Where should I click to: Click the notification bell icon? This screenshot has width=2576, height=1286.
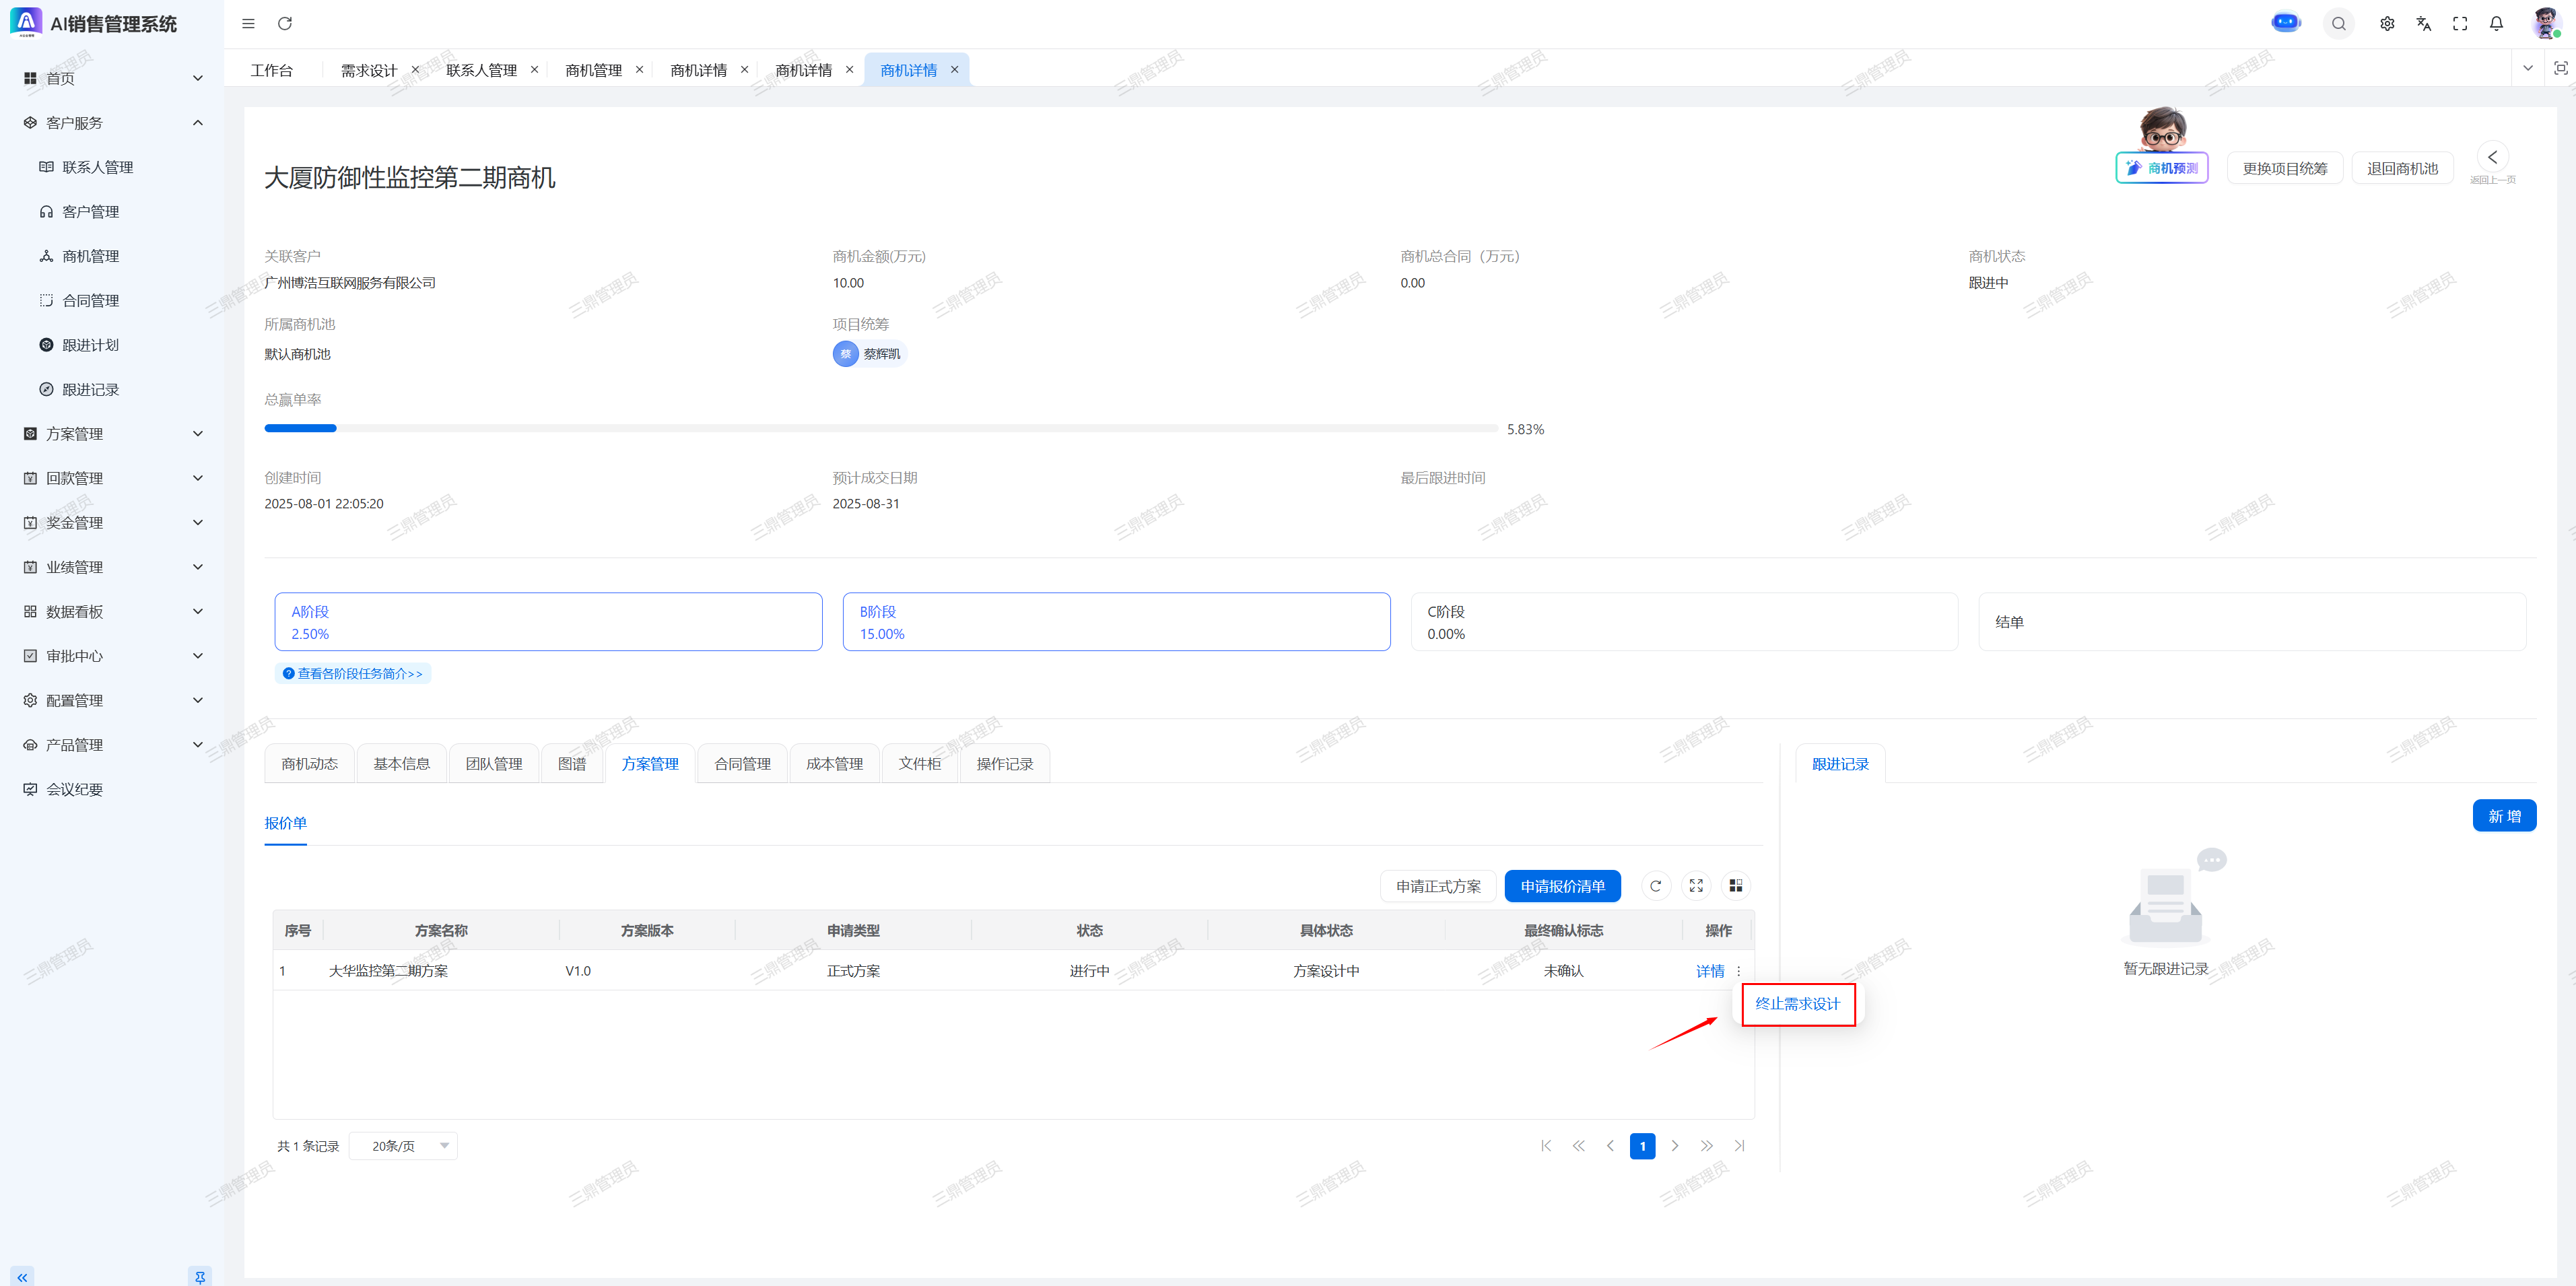(2496, 24)
